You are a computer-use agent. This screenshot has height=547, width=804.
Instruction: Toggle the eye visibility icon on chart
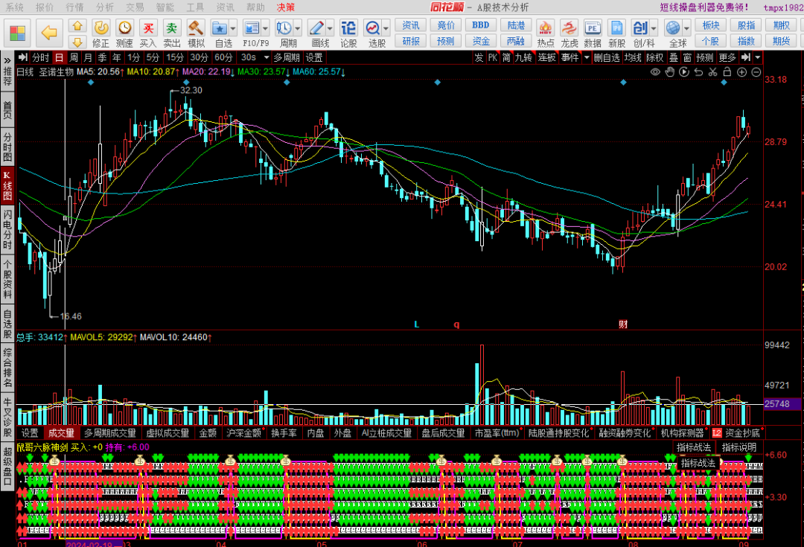pyautogui.click(x=655, y=72)
